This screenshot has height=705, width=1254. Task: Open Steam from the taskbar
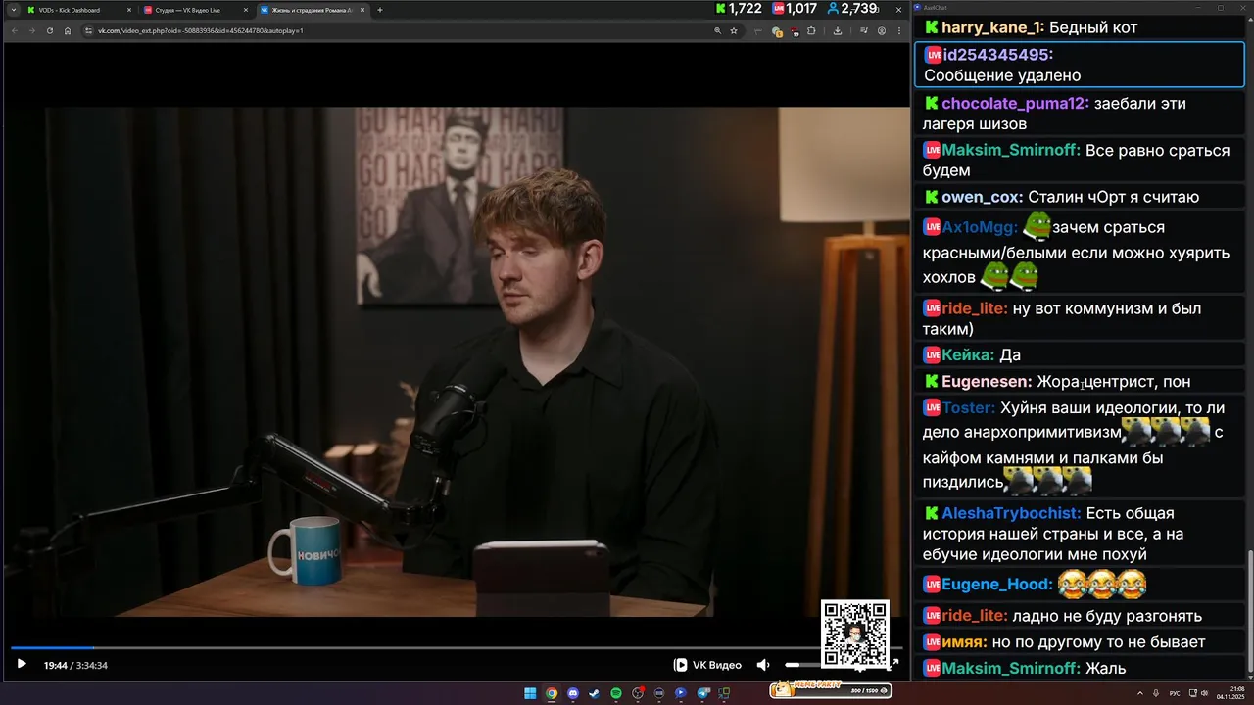(x=594, y=693)
